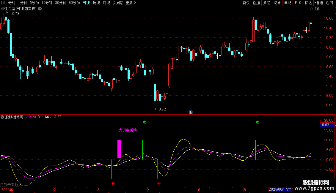Image resolution: width=336 pixels, height=193 pixels.
Task: Open dropdown beside 浙江龙盛 chart title
Action: pos(40,9)
